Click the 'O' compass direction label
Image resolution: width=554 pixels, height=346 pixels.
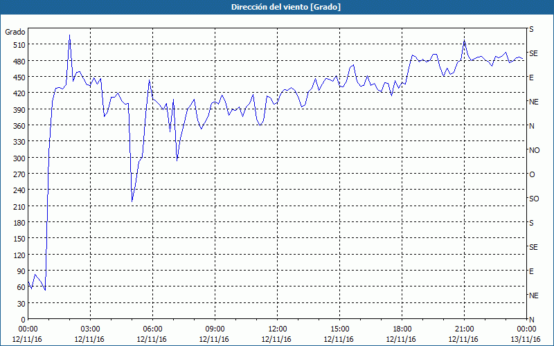pos(532,175)
